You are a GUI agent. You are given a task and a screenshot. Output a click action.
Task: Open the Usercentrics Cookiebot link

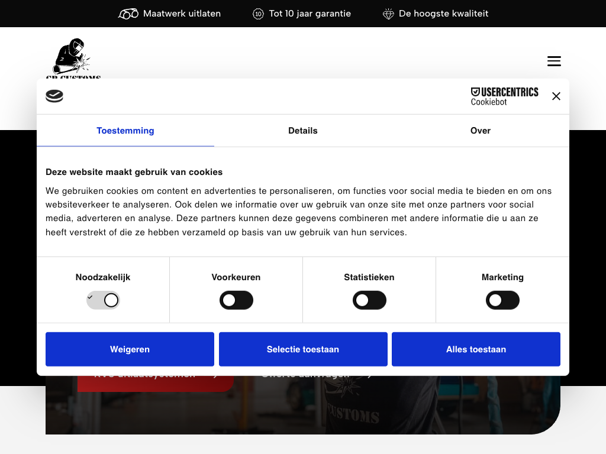tap(504, 96)
